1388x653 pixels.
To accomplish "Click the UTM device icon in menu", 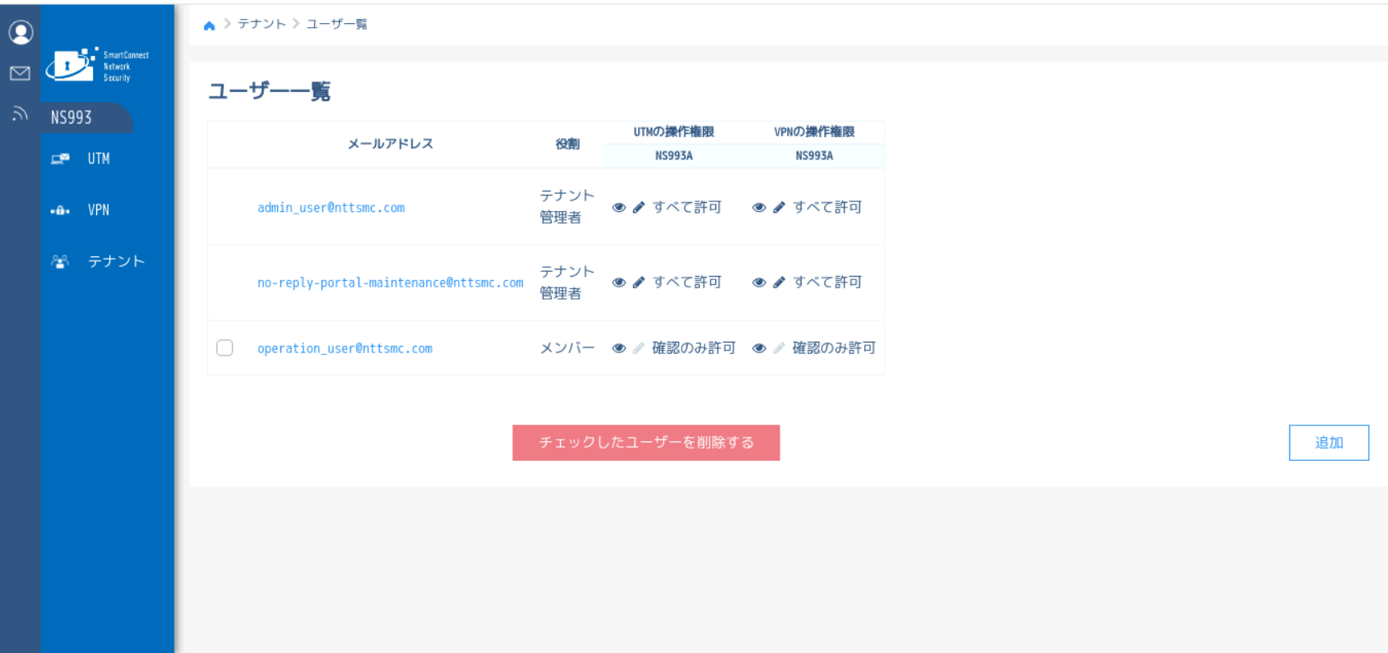I will [60, 159].
